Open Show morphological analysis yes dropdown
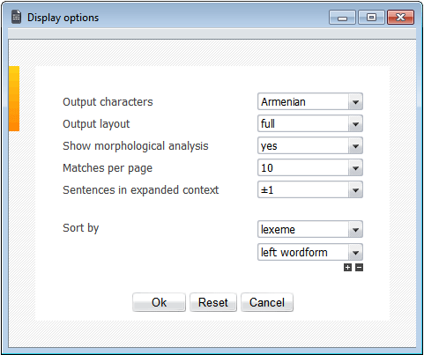The width and height of the screenshot is (424, 355). tap(310, 145)
